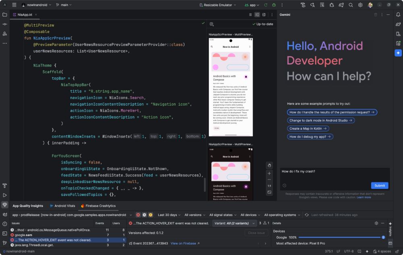Reset Compose preview zoom to 1:1
403x255 pixels.
[269, 186]
